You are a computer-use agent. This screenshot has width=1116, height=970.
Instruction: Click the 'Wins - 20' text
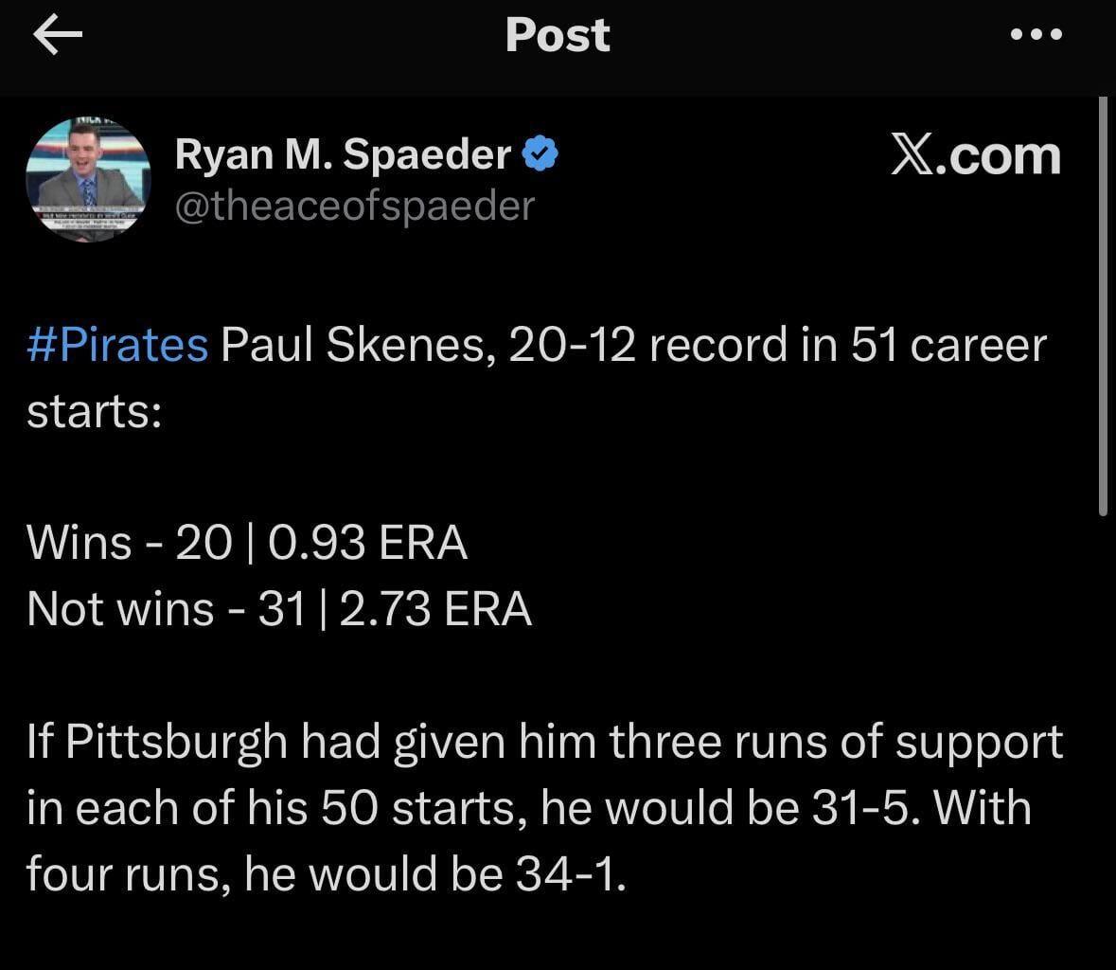[129, 543]
